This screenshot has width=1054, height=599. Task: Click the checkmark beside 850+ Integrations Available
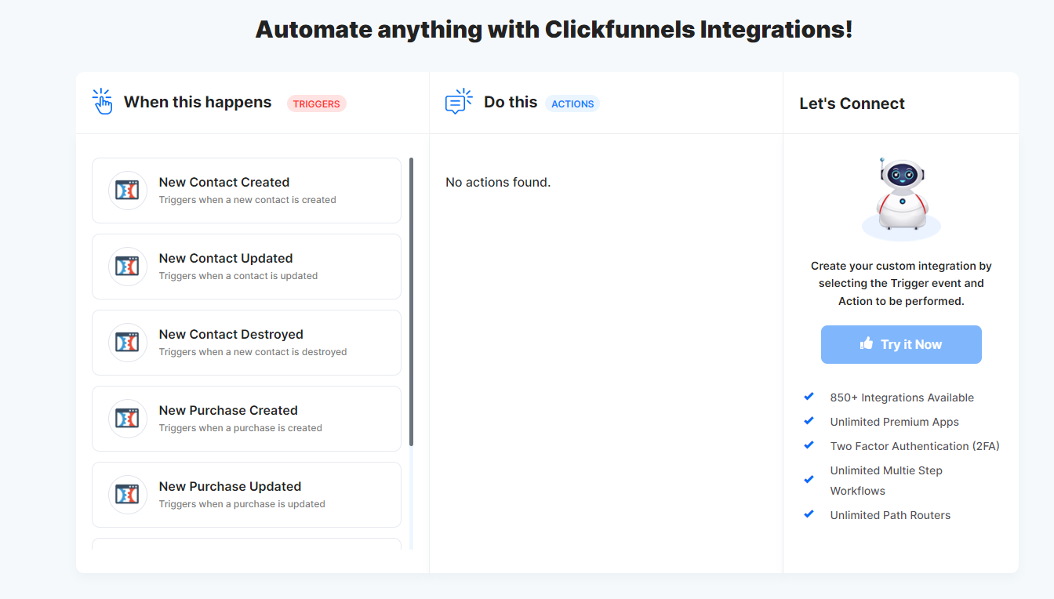pyautogui.click(x=809, y=397)
